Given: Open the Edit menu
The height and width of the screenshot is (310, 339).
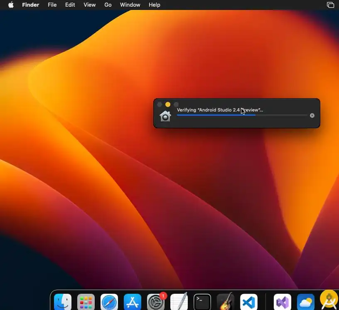Looking at the screenshot, I should (x=70, y=5).
